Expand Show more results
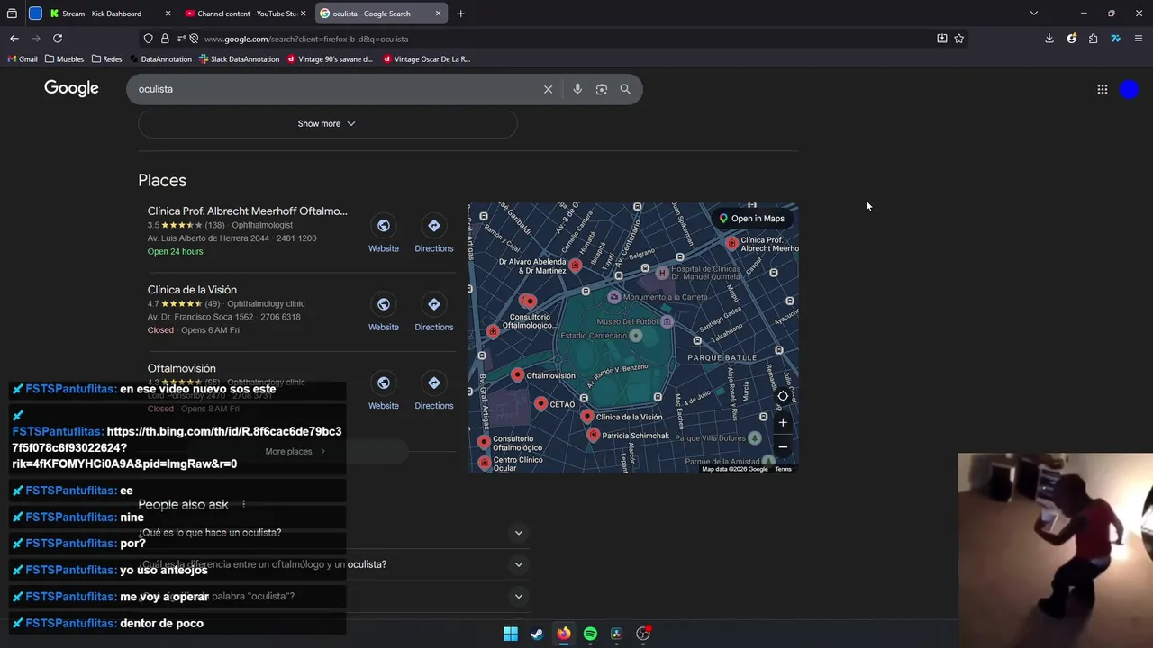 [x=327, y=123]
